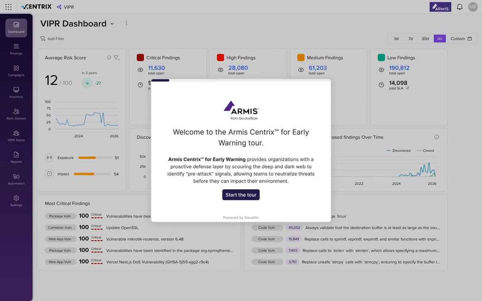482x301 pixels.
Task: Open the org.springframe package vulnerability finding
Action: pos(169,251)
